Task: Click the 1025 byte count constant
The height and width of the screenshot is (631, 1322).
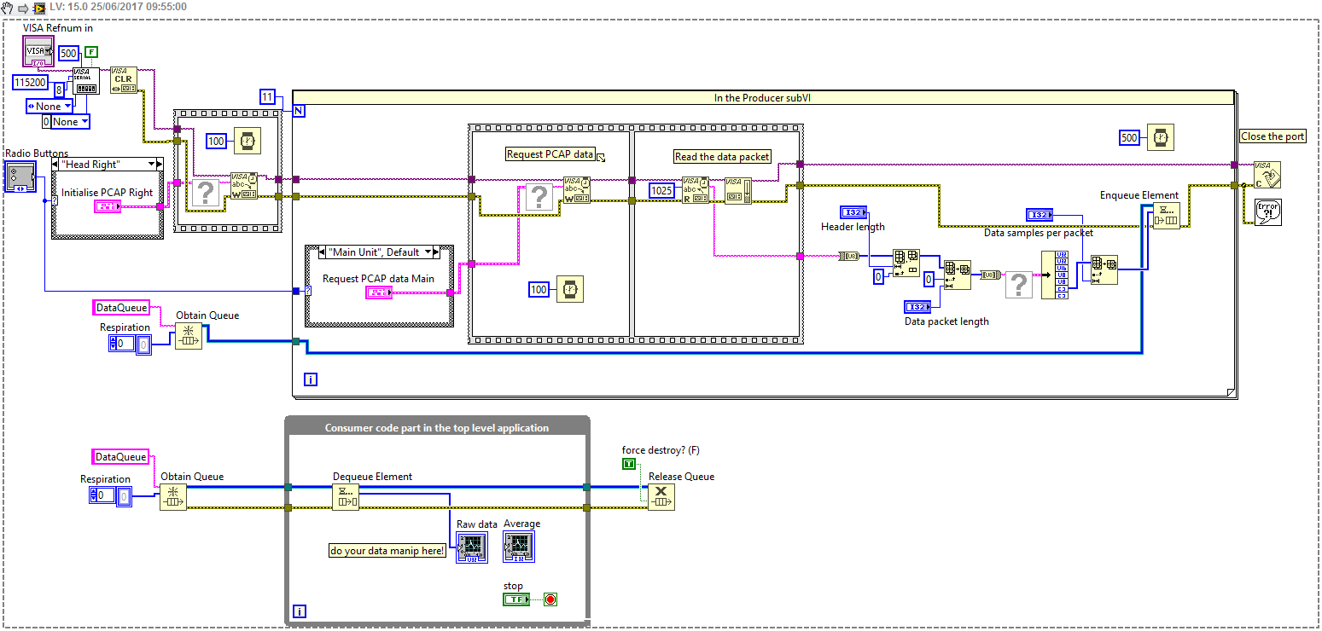Action: 663,189
